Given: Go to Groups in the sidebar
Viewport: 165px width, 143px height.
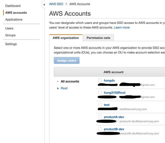Looking at the screenshot, I should pyautogui.click(x=10, y=35).
